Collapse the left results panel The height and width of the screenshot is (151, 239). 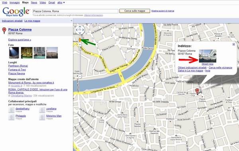[x=71, y=21]
